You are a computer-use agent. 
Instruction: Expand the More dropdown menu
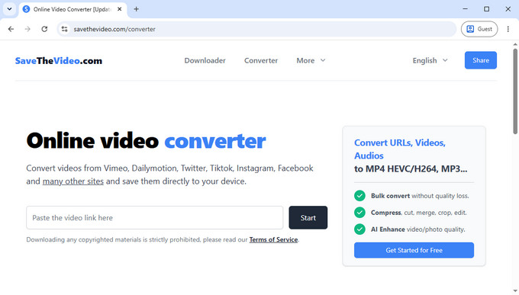pyautogui.click(x=311, y=60)
